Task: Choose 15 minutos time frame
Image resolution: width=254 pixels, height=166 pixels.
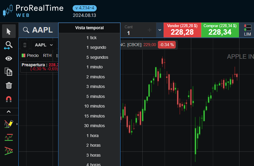Action: pyautogui.click(x=89, y=116)
